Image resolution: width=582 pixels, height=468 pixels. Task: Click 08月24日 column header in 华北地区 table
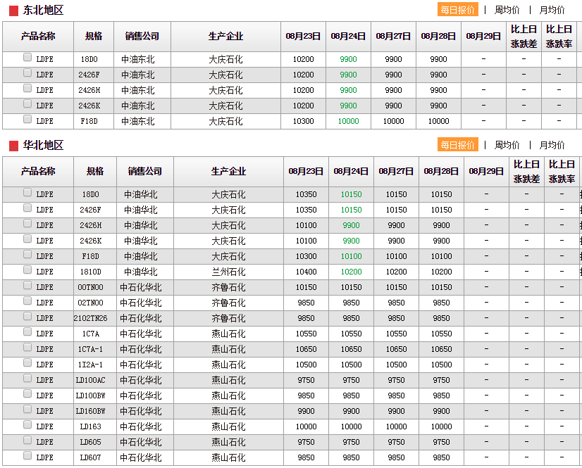(x=351, y=171)
